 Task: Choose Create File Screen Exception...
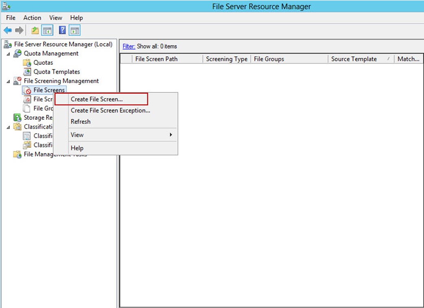click(116, 110)
